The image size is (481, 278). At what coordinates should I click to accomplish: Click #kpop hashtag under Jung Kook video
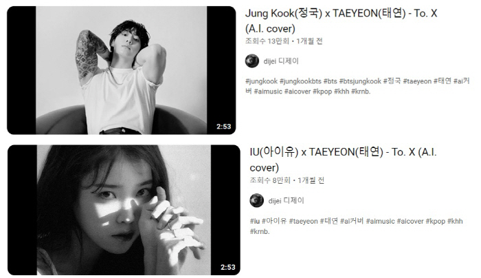point(322,92)
